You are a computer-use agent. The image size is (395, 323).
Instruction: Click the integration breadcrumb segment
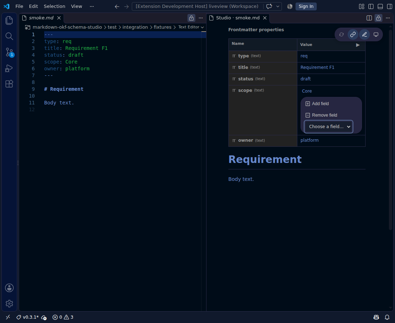click(135, 27)
